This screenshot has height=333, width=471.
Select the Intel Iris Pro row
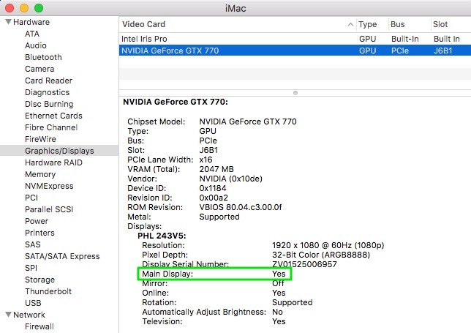point(295,39)
